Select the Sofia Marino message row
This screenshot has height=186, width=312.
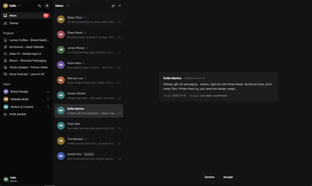89,111
